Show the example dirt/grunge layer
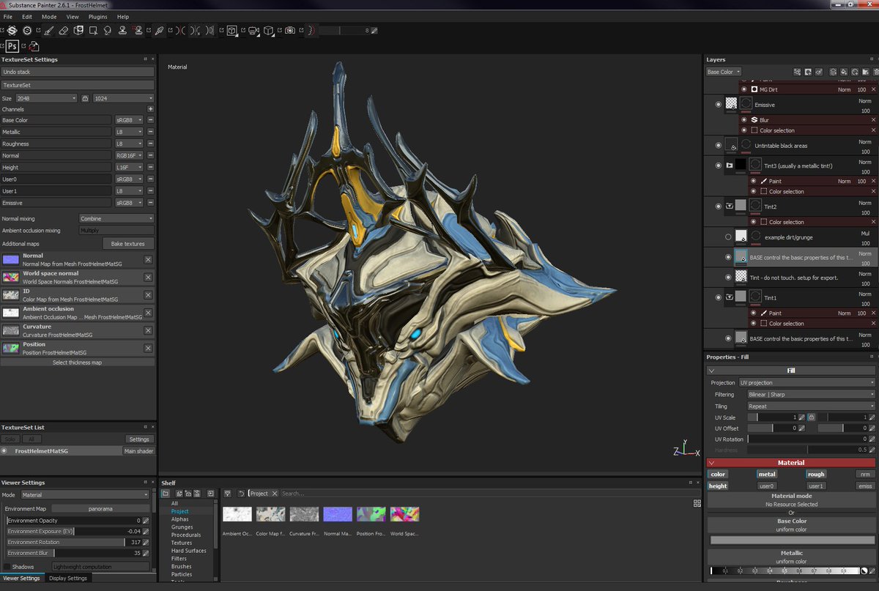879x591 pixels. 727,237
